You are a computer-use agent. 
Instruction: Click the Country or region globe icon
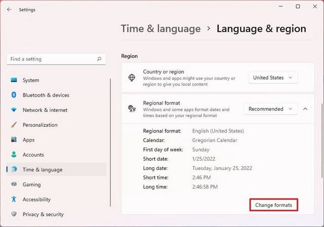(132, 77)
